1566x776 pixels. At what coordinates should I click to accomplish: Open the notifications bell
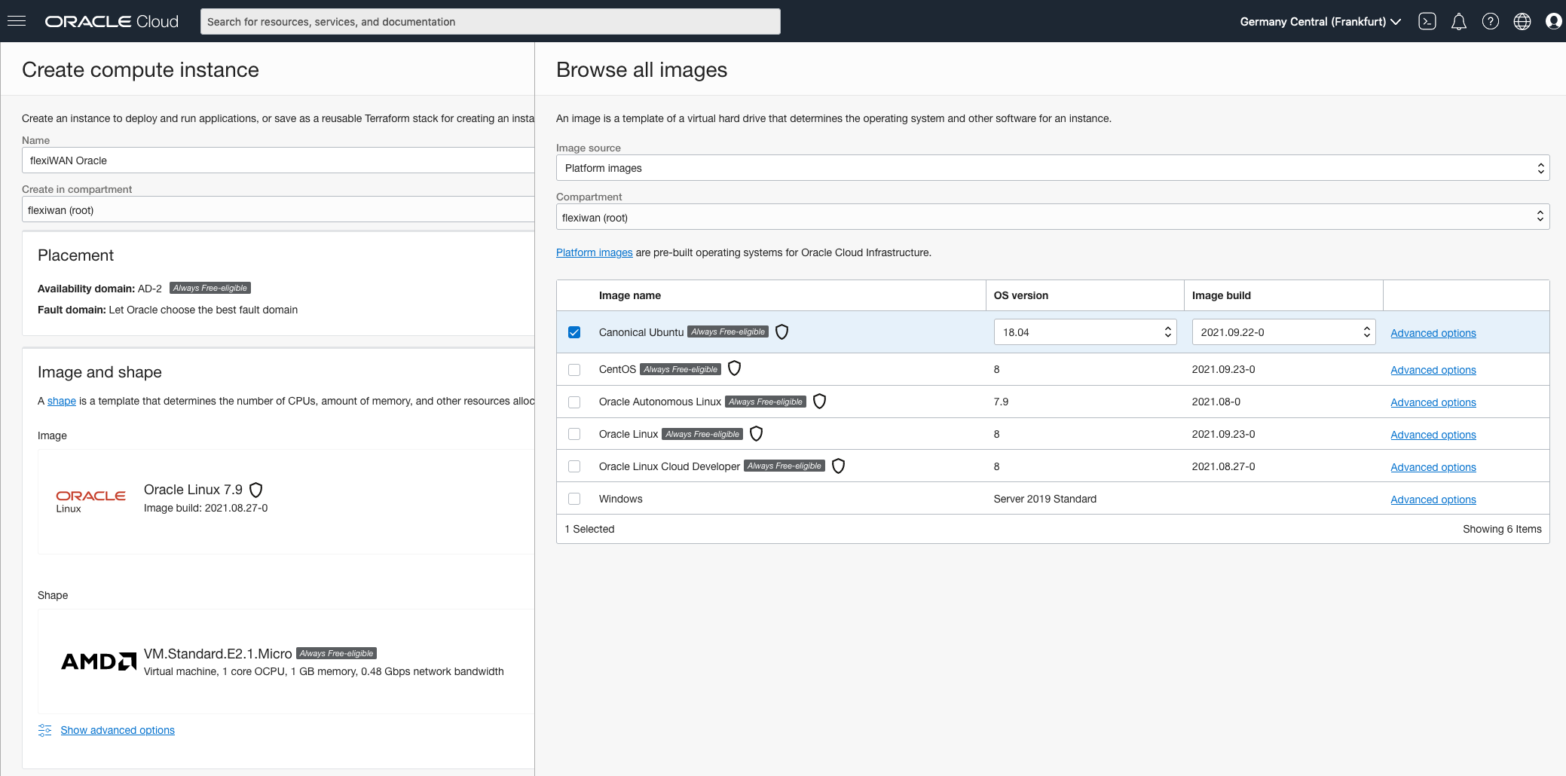click(1458, 21)
